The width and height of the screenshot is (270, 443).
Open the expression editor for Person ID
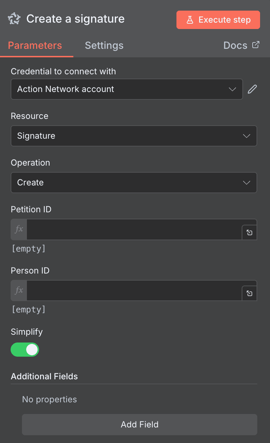[x=249, y=293]
